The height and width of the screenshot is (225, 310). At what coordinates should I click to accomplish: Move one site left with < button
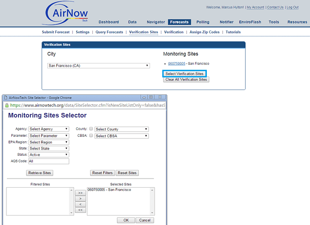tap(81, 204)
